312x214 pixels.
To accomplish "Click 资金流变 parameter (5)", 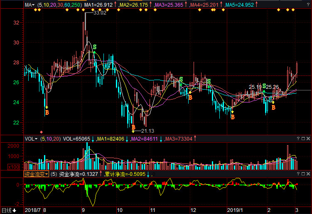I will click(x=54, y=174).
